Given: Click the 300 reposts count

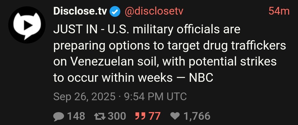Looking at the screenshot, I should (x=117, y=116).
